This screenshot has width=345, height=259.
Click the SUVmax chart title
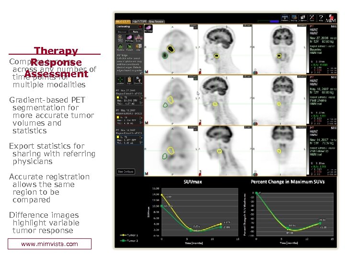193,182
